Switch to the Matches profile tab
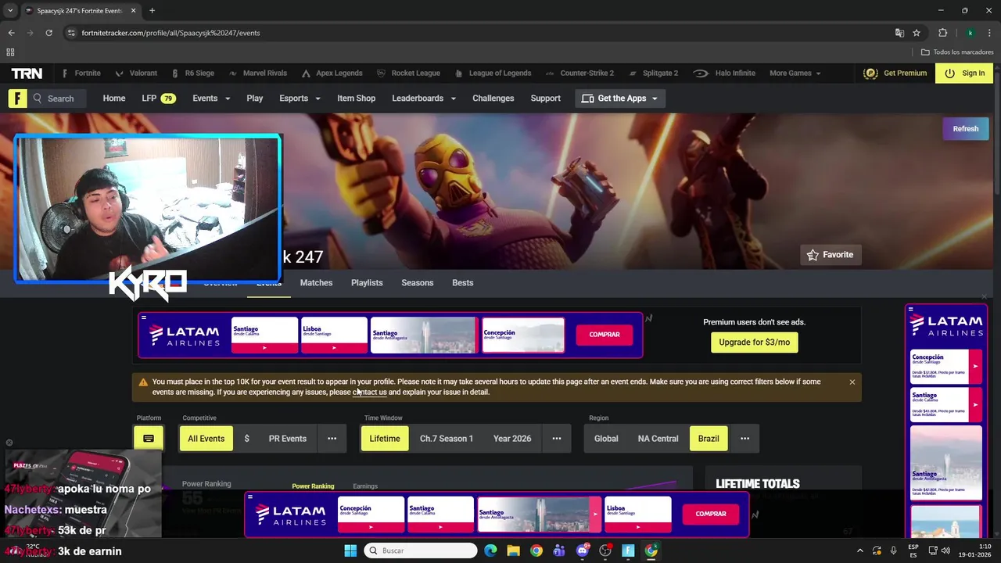This screenshot has height=563, width=1001. 316,283
